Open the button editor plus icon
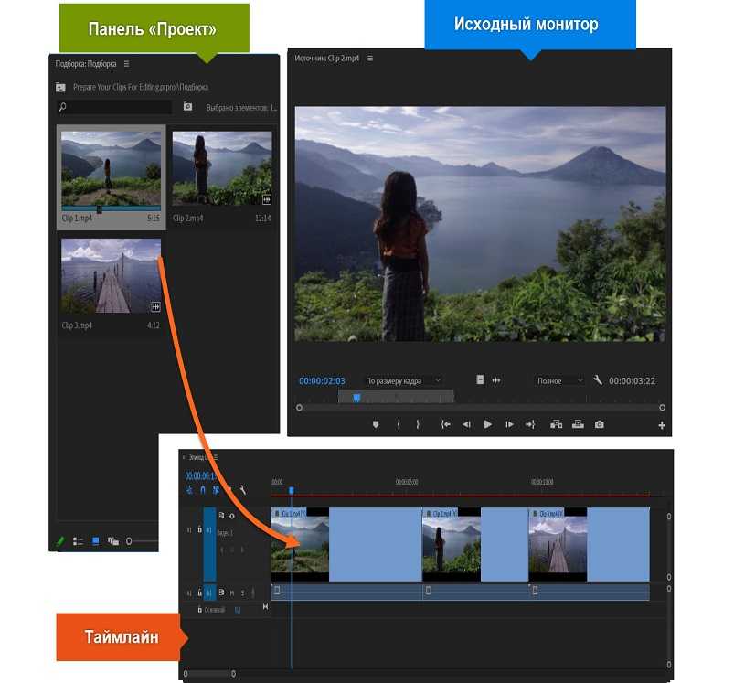Image resolution: width=734 pixels, height=683 pixels. tap(662, 425)
